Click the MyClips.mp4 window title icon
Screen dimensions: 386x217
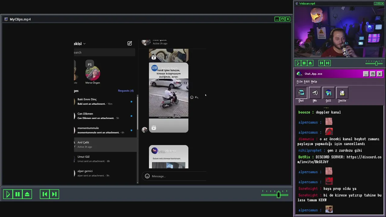pyautogui.click(x=6, y=19)
